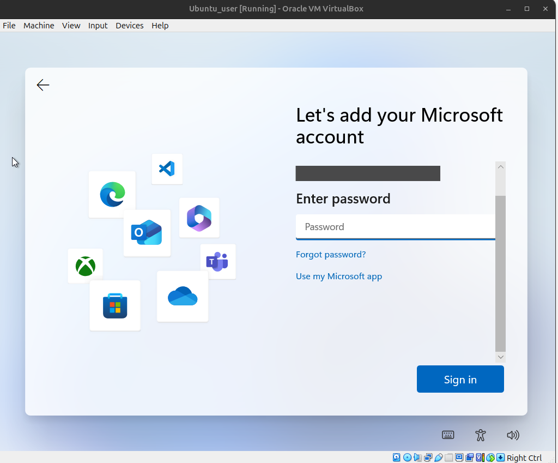This screenshot has height=463, width=558.
Task: Click the Microsoft 365 Copilot icon tile
Action: tap(199, 218)
